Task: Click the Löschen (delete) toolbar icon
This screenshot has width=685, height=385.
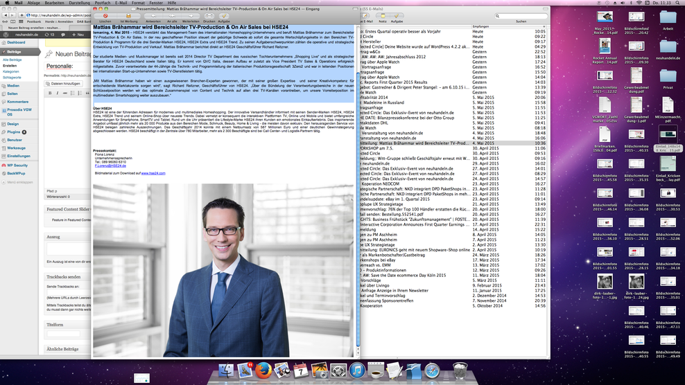Action: [105, 16]
